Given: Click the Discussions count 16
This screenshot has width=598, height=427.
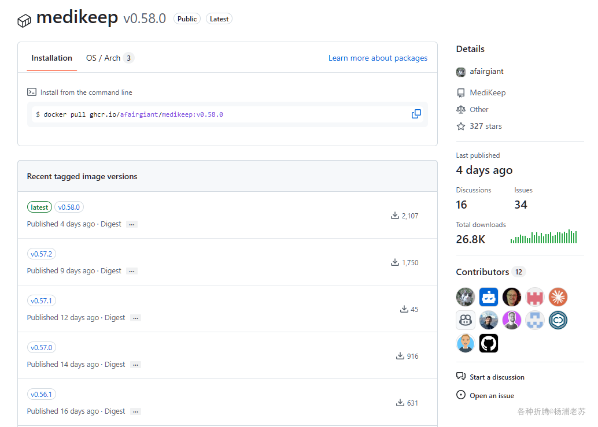Looking at the screenshot, I should [462, 205].
